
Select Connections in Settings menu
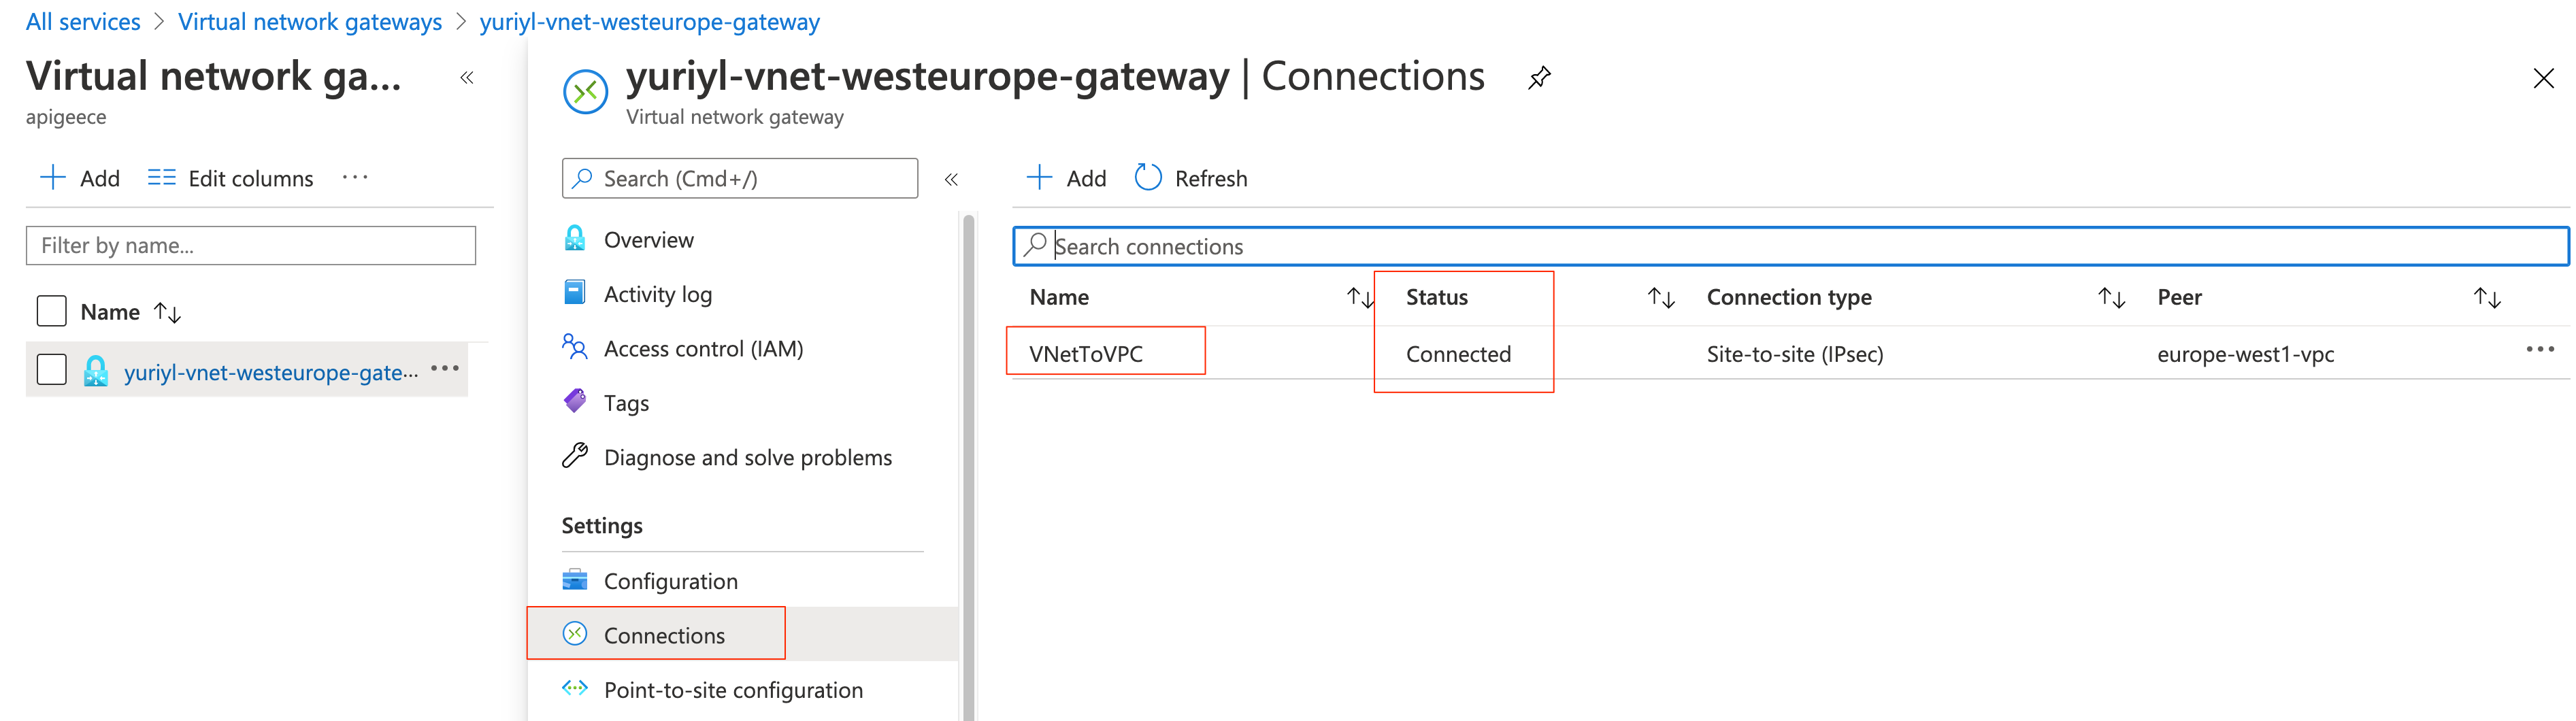tap(743, 635)
